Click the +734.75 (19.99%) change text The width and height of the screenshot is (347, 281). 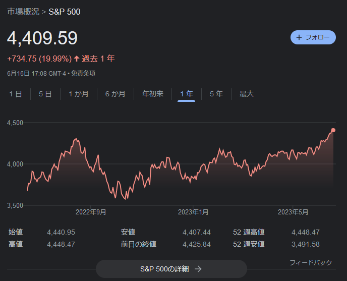(x=39, y=59)
